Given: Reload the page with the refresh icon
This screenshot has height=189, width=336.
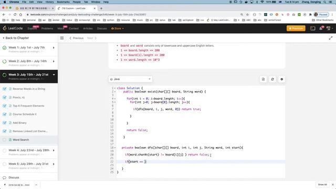Looking at the screenshot, I should (15, 15).
